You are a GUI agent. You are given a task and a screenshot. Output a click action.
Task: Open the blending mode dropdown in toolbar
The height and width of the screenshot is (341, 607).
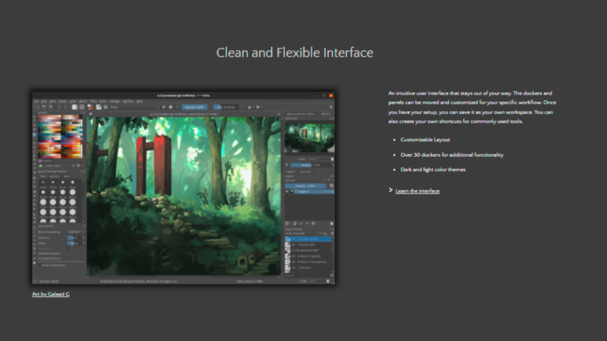(x=135, y=107)
